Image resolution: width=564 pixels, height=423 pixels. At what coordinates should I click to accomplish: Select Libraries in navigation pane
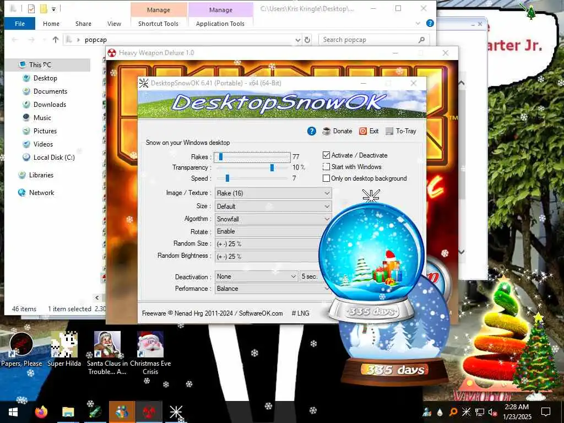41,175
